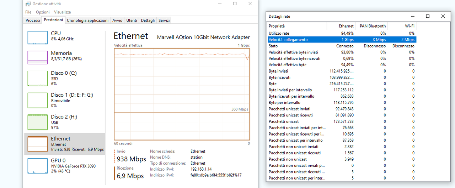Screen dimensions: 455x188
Task: Select the Byte per intervallo row
Action: 342,103
